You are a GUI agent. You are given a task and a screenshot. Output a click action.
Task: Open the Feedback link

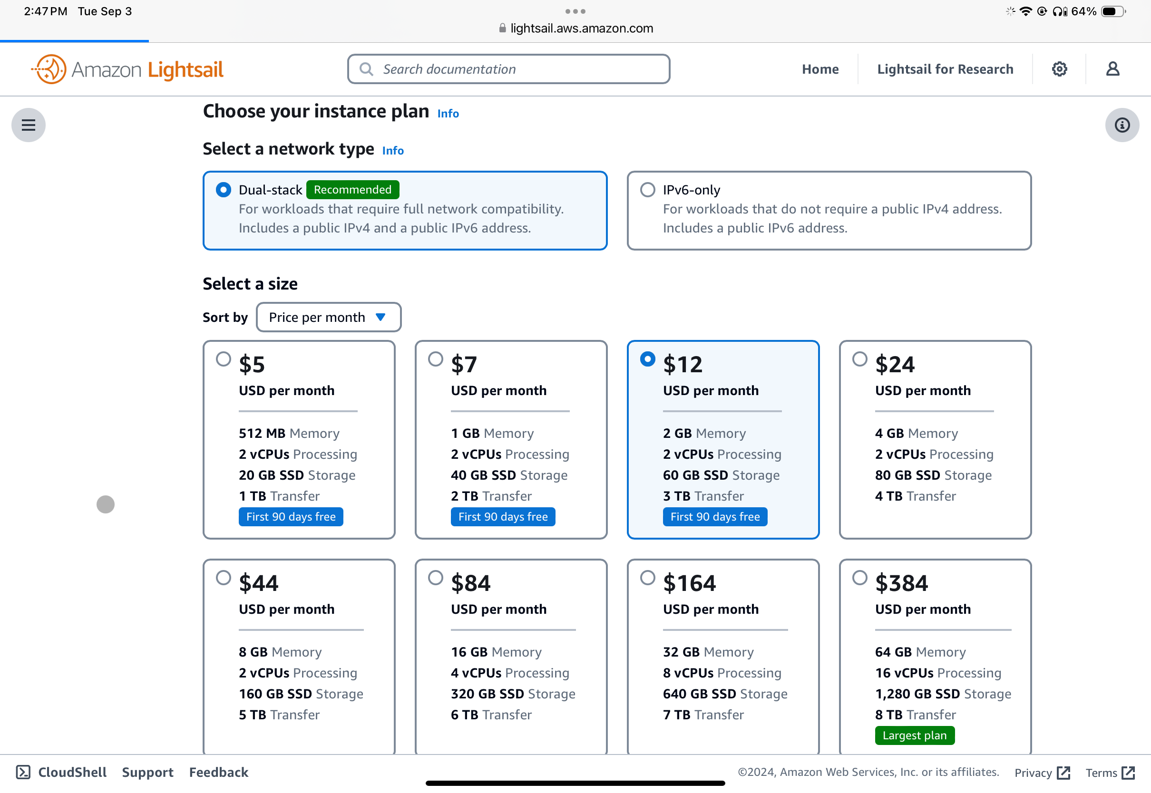(219, 772)
